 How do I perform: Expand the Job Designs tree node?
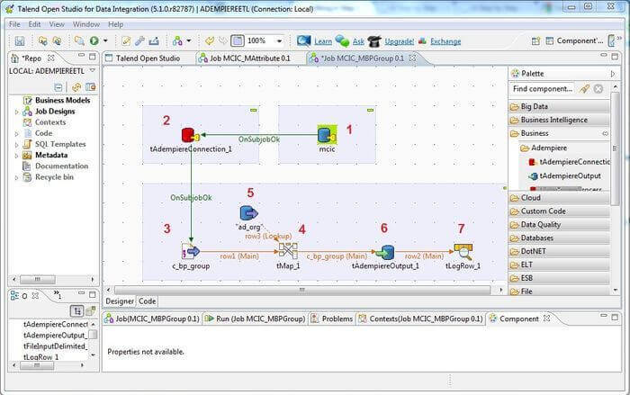(x=16, y=112)
